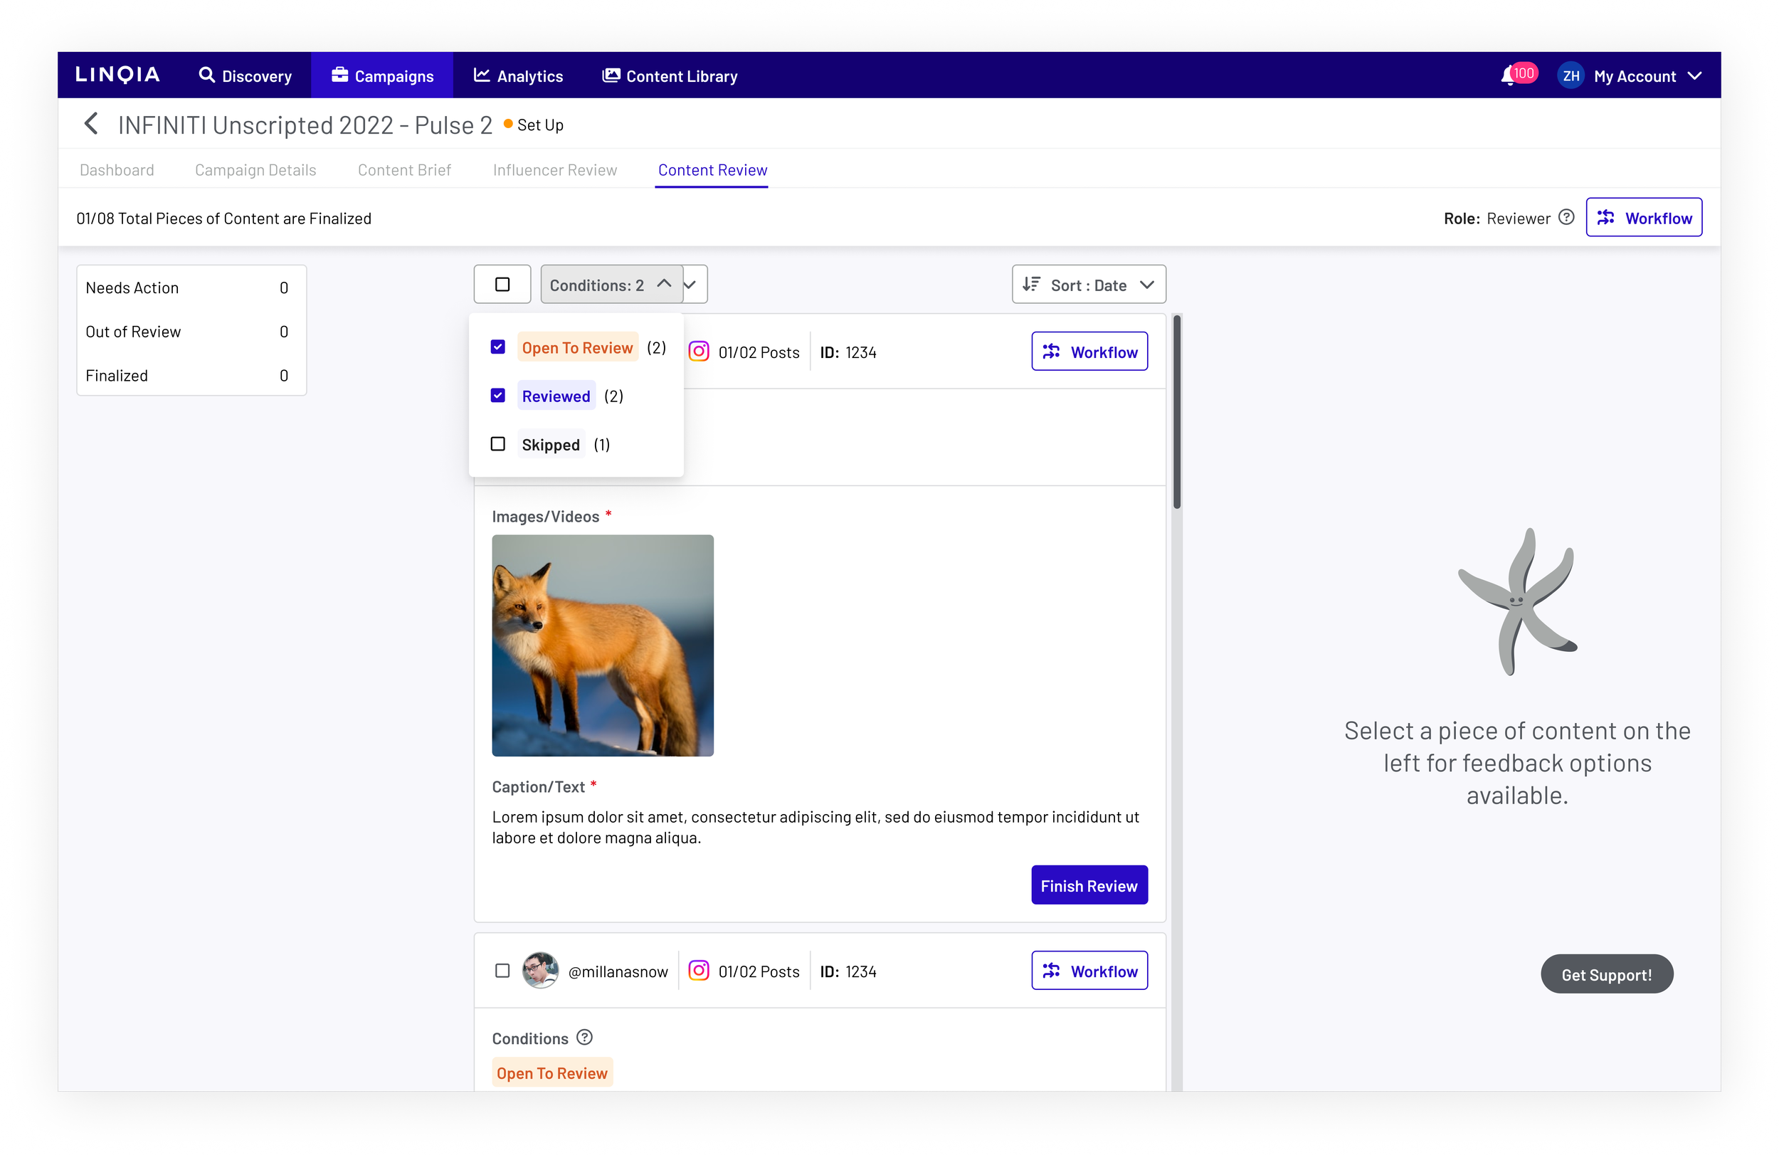The width and height of the screenshot is (1779, 1155).
Task: Switch to the Influencer Review tab
Action: (x=554, y=169)
